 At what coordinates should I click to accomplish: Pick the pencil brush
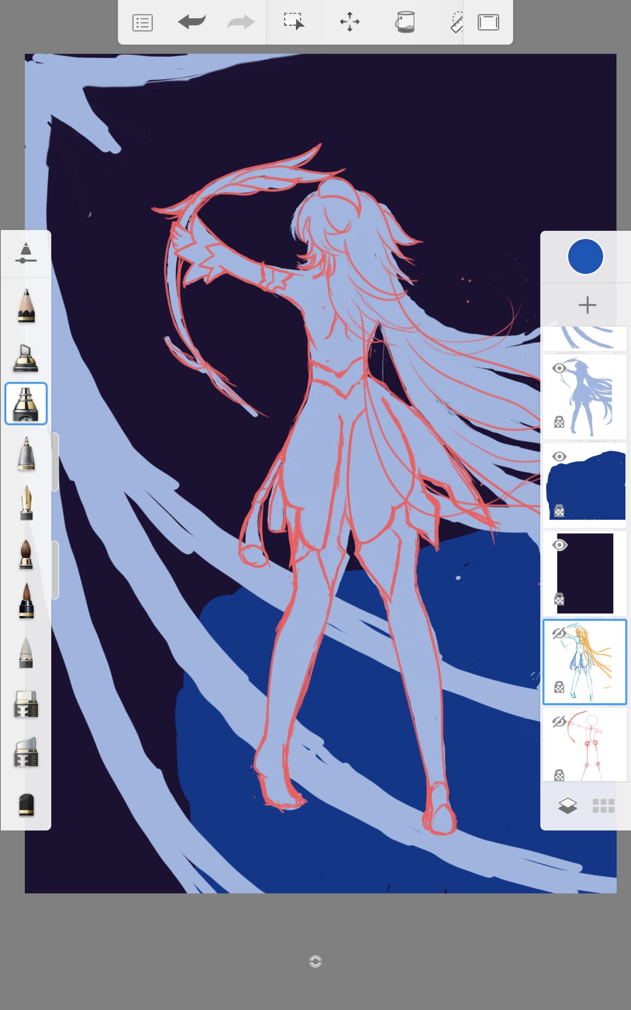click(26, 306)
